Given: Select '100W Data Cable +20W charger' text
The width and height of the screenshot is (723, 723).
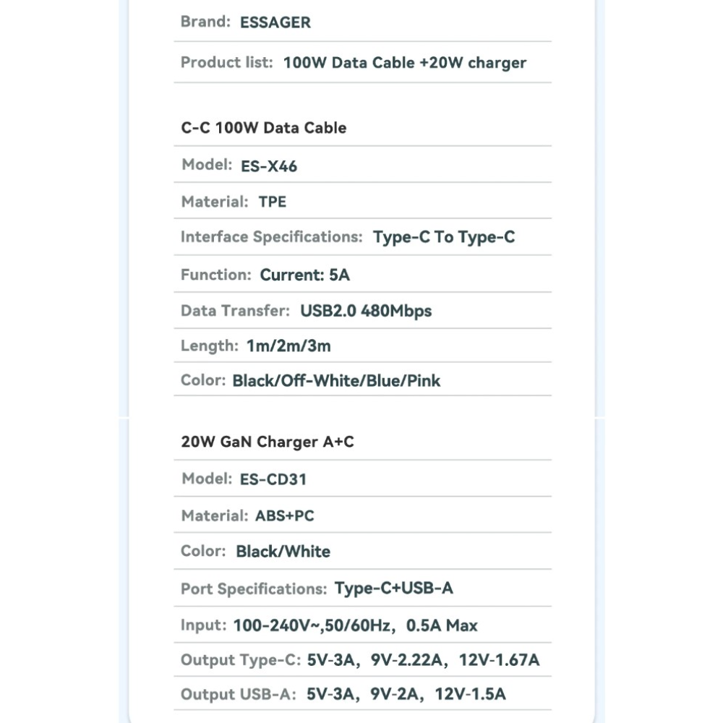Looking at the screenshot, I should (404, 63).
